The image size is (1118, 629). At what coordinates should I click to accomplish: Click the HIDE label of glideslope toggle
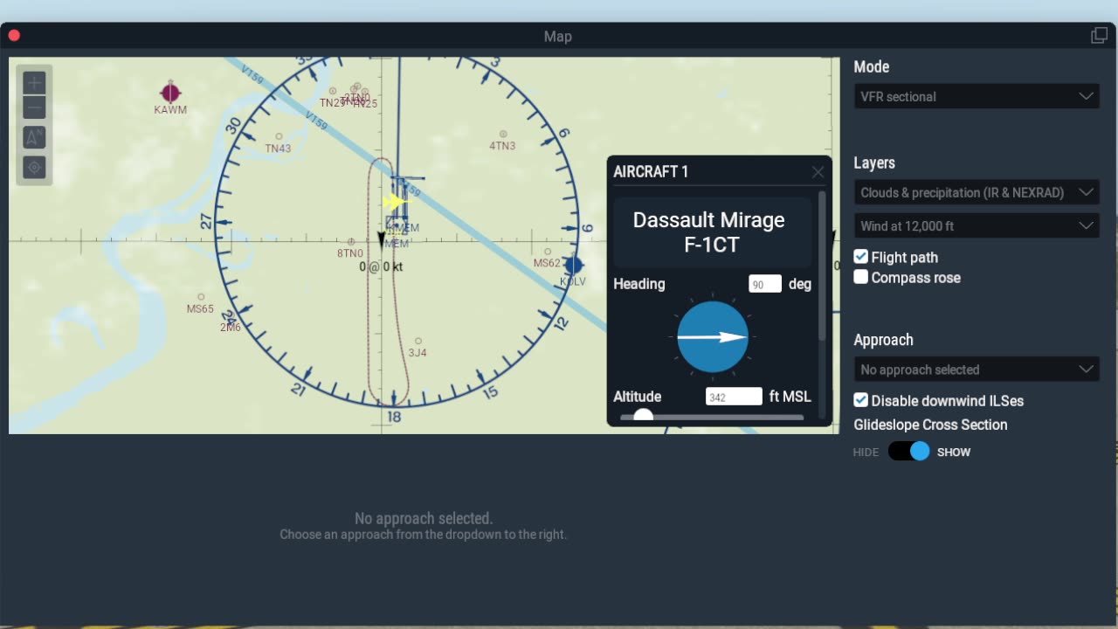click(866, 452)
